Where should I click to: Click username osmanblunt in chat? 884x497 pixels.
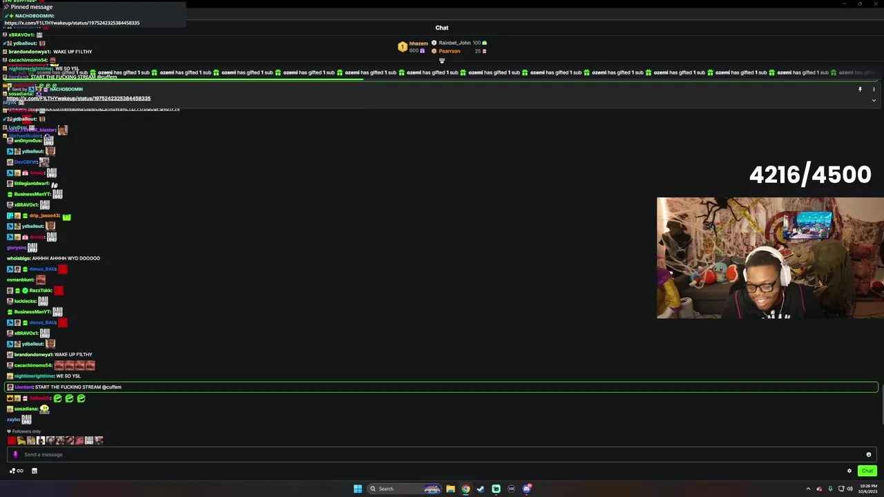[x=20, y=280]
